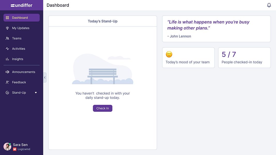
Task: Select Announcements in the sidebar
Action: 24,72
